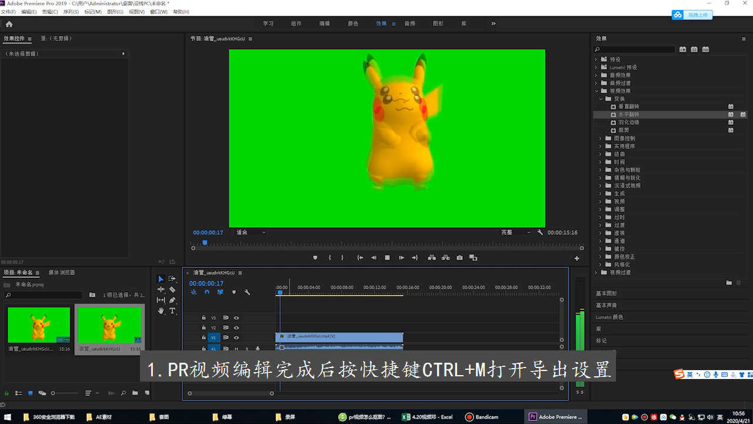Select the 羽化边缘 effect
The image size is (753, 424).
pos(628,122)
